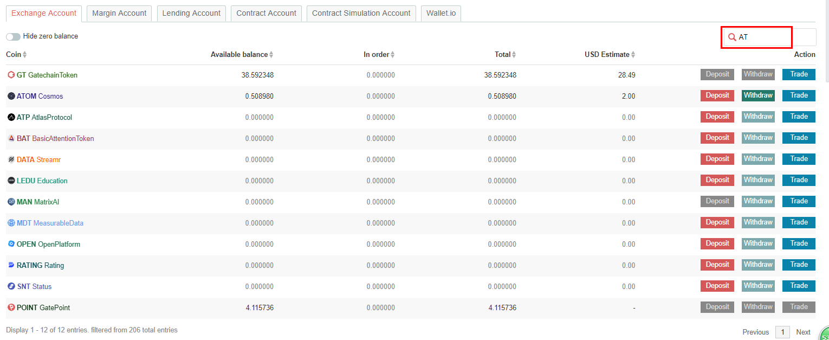
Task: Click the GT GatechainToken coin logo
Action: click(x=11, y=75)
